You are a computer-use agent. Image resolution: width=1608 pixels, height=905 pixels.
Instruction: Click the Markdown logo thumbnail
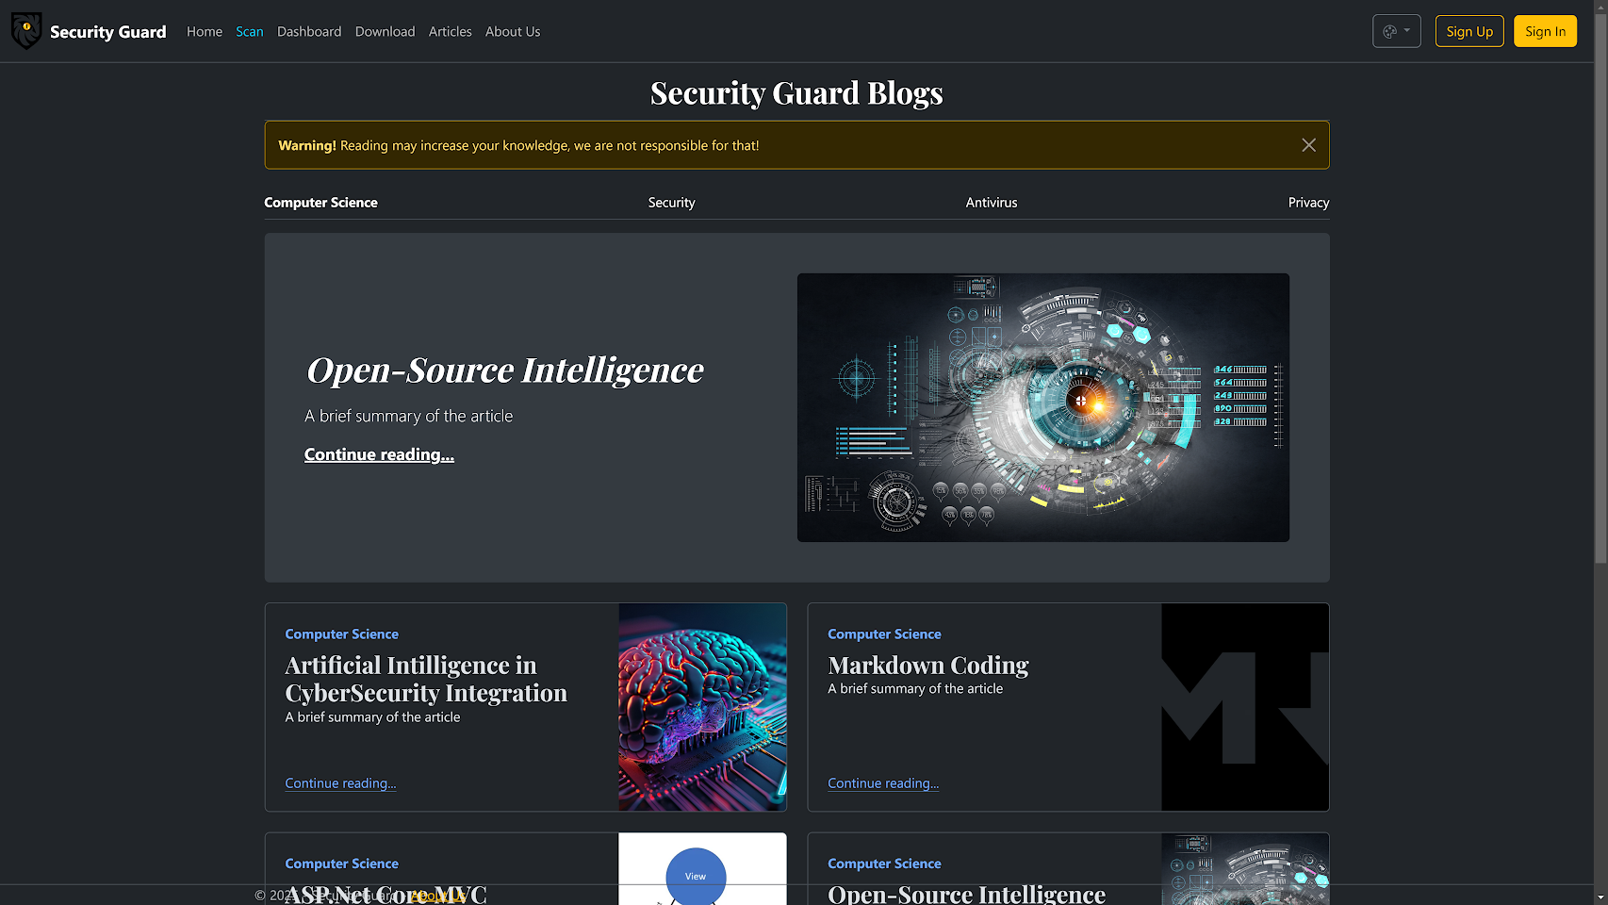coord(1245,707)
